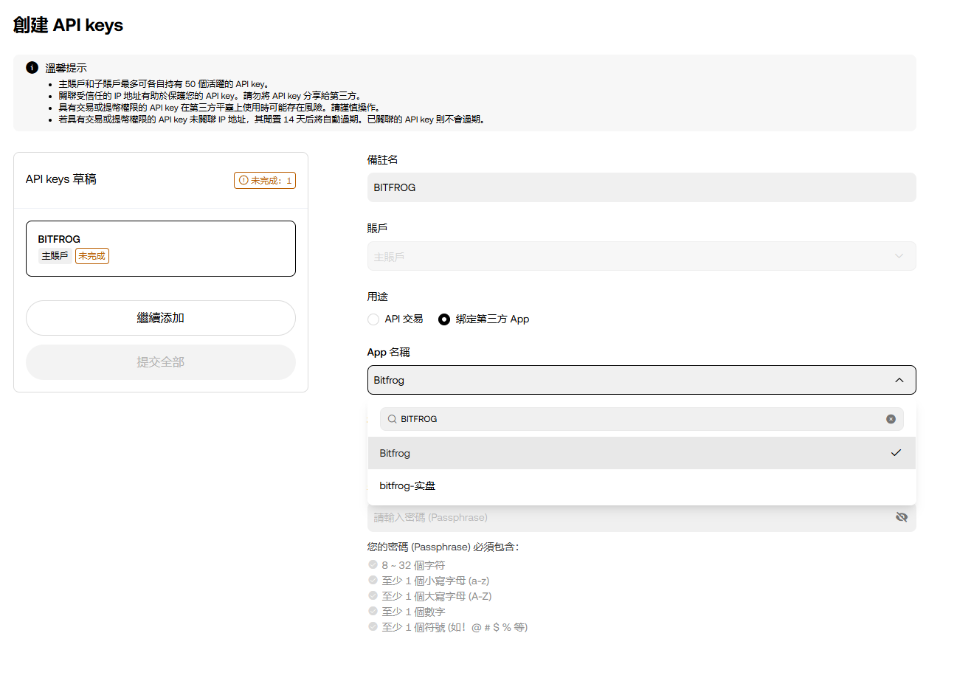Click the info icon beside 溫馨提示
957x678 pixels.
click(x=32, y=68)
